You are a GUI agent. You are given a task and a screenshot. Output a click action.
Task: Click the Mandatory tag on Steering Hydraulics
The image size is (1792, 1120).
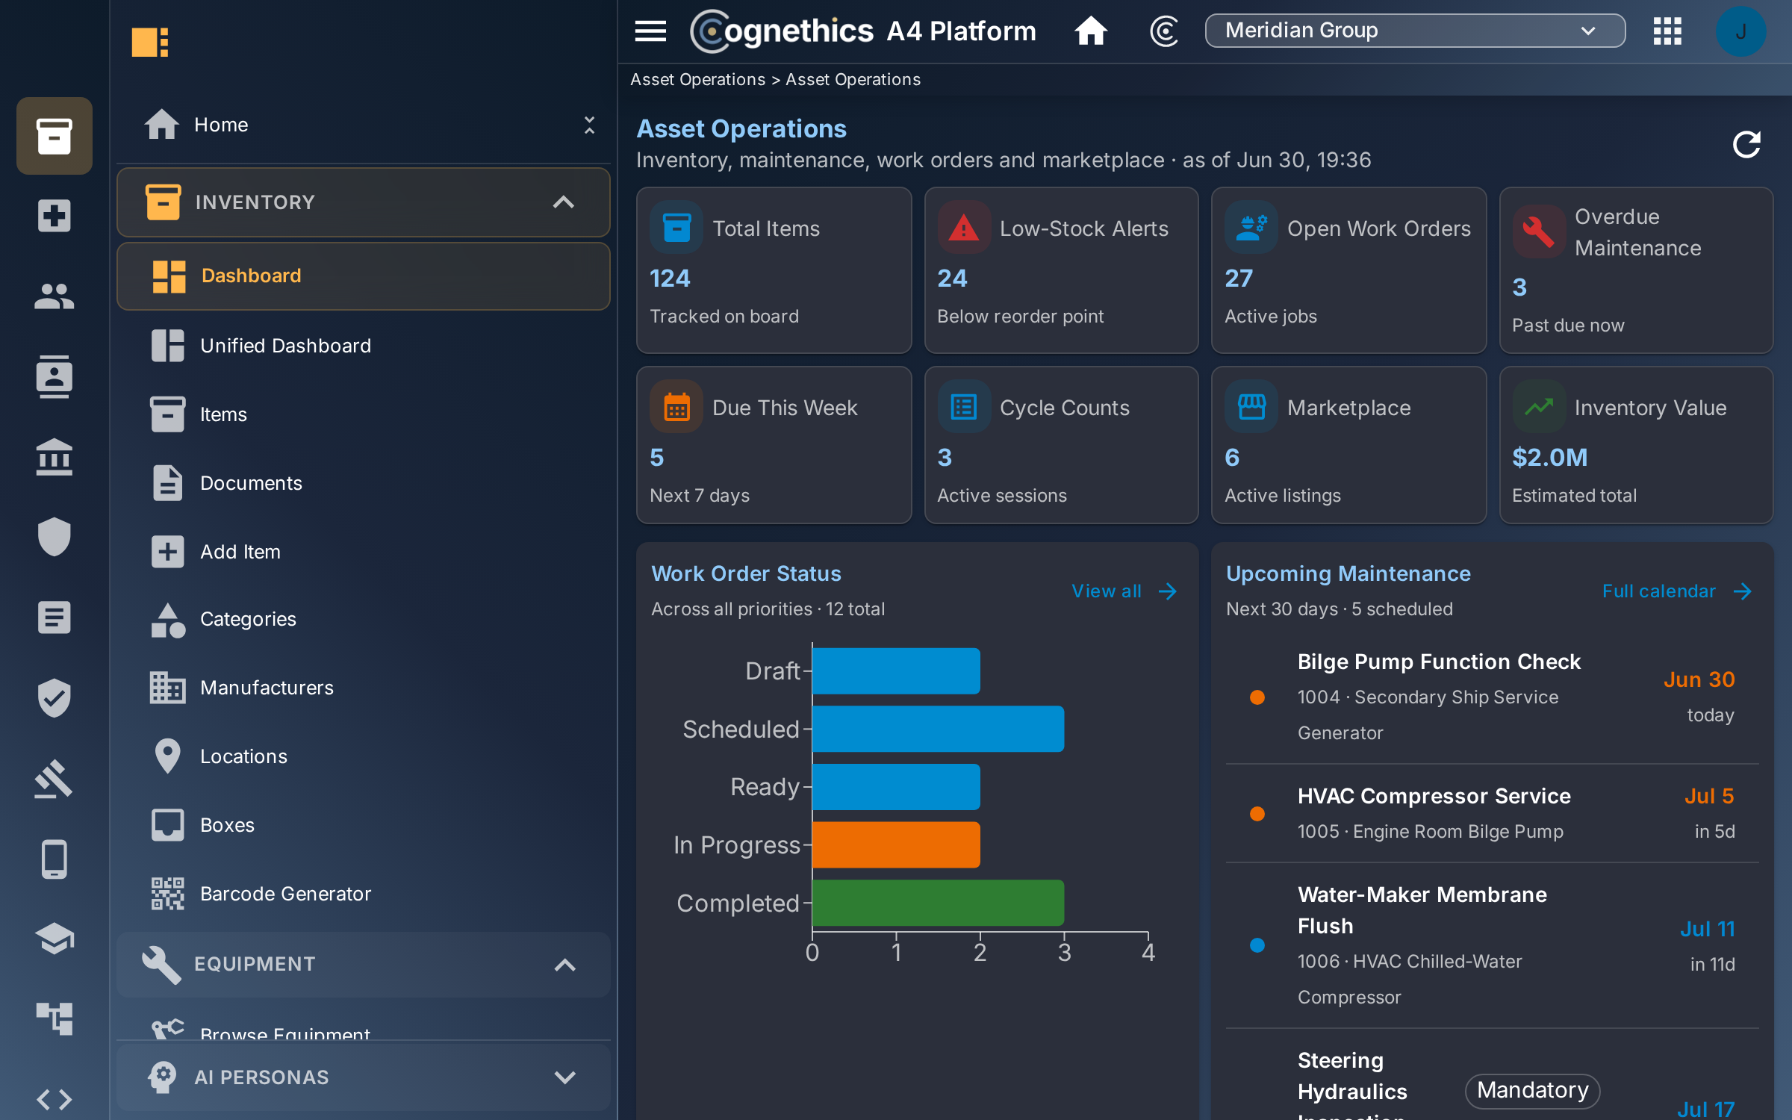pyautogui.click(x=1532, y=1090)
